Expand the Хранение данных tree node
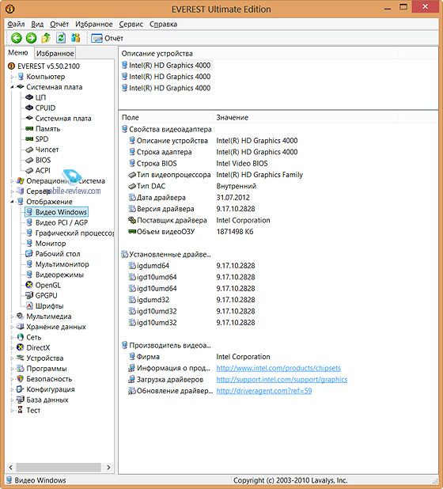The image size is (443, 489). tap(12, 327)
